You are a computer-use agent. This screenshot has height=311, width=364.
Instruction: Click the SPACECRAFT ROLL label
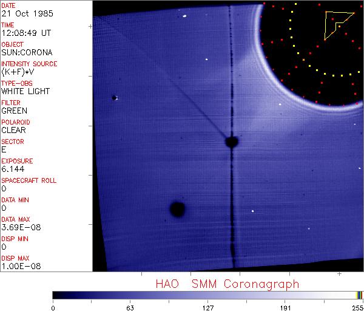point(29,180)
